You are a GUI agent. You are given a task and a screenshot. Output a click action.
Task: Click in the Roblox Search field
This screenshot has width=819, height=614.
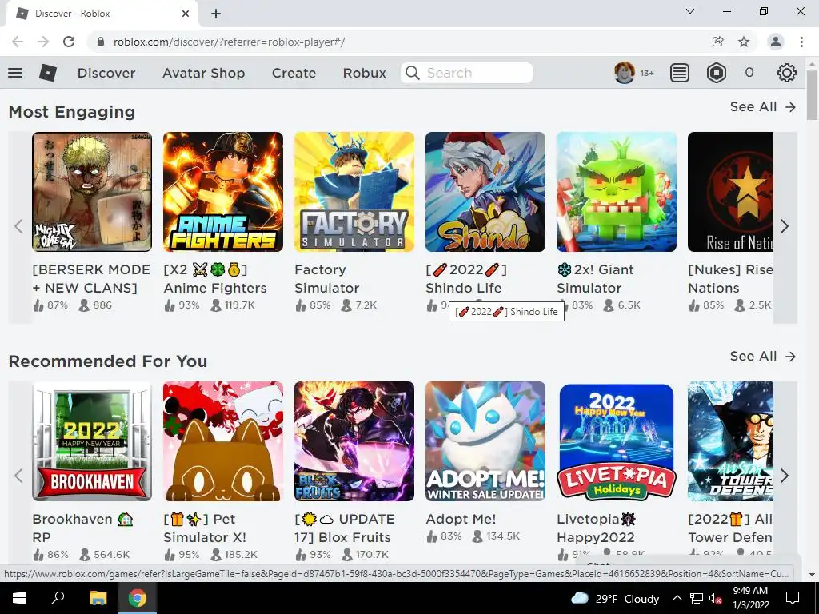466,73
